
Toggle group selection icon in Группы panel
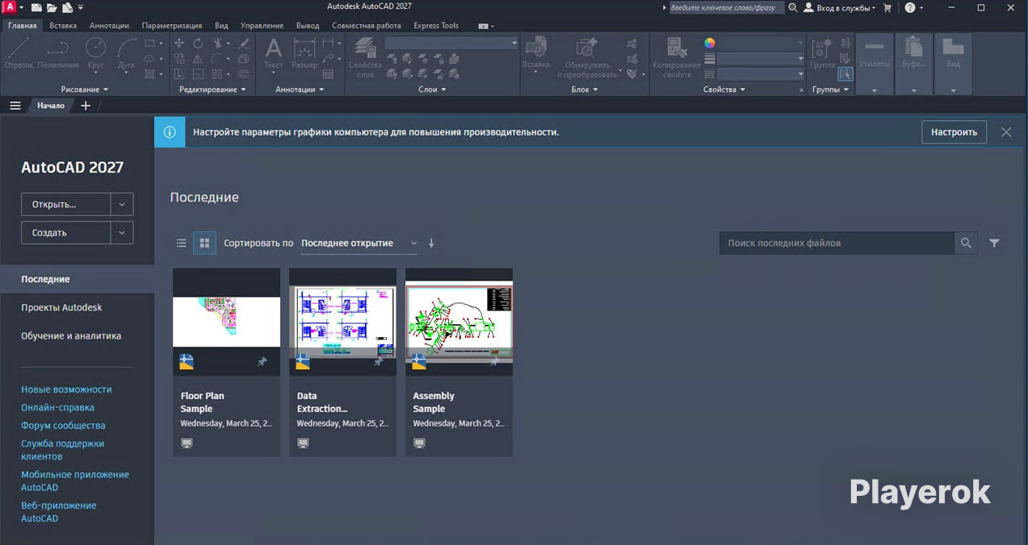[x=845, y=74]
